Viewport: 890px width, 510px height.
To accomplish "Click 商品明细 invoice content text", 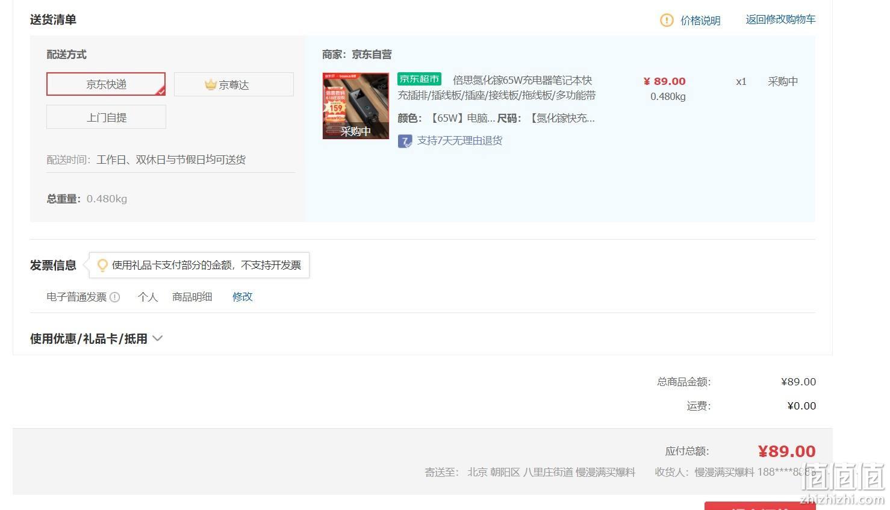I will point(192,297).
